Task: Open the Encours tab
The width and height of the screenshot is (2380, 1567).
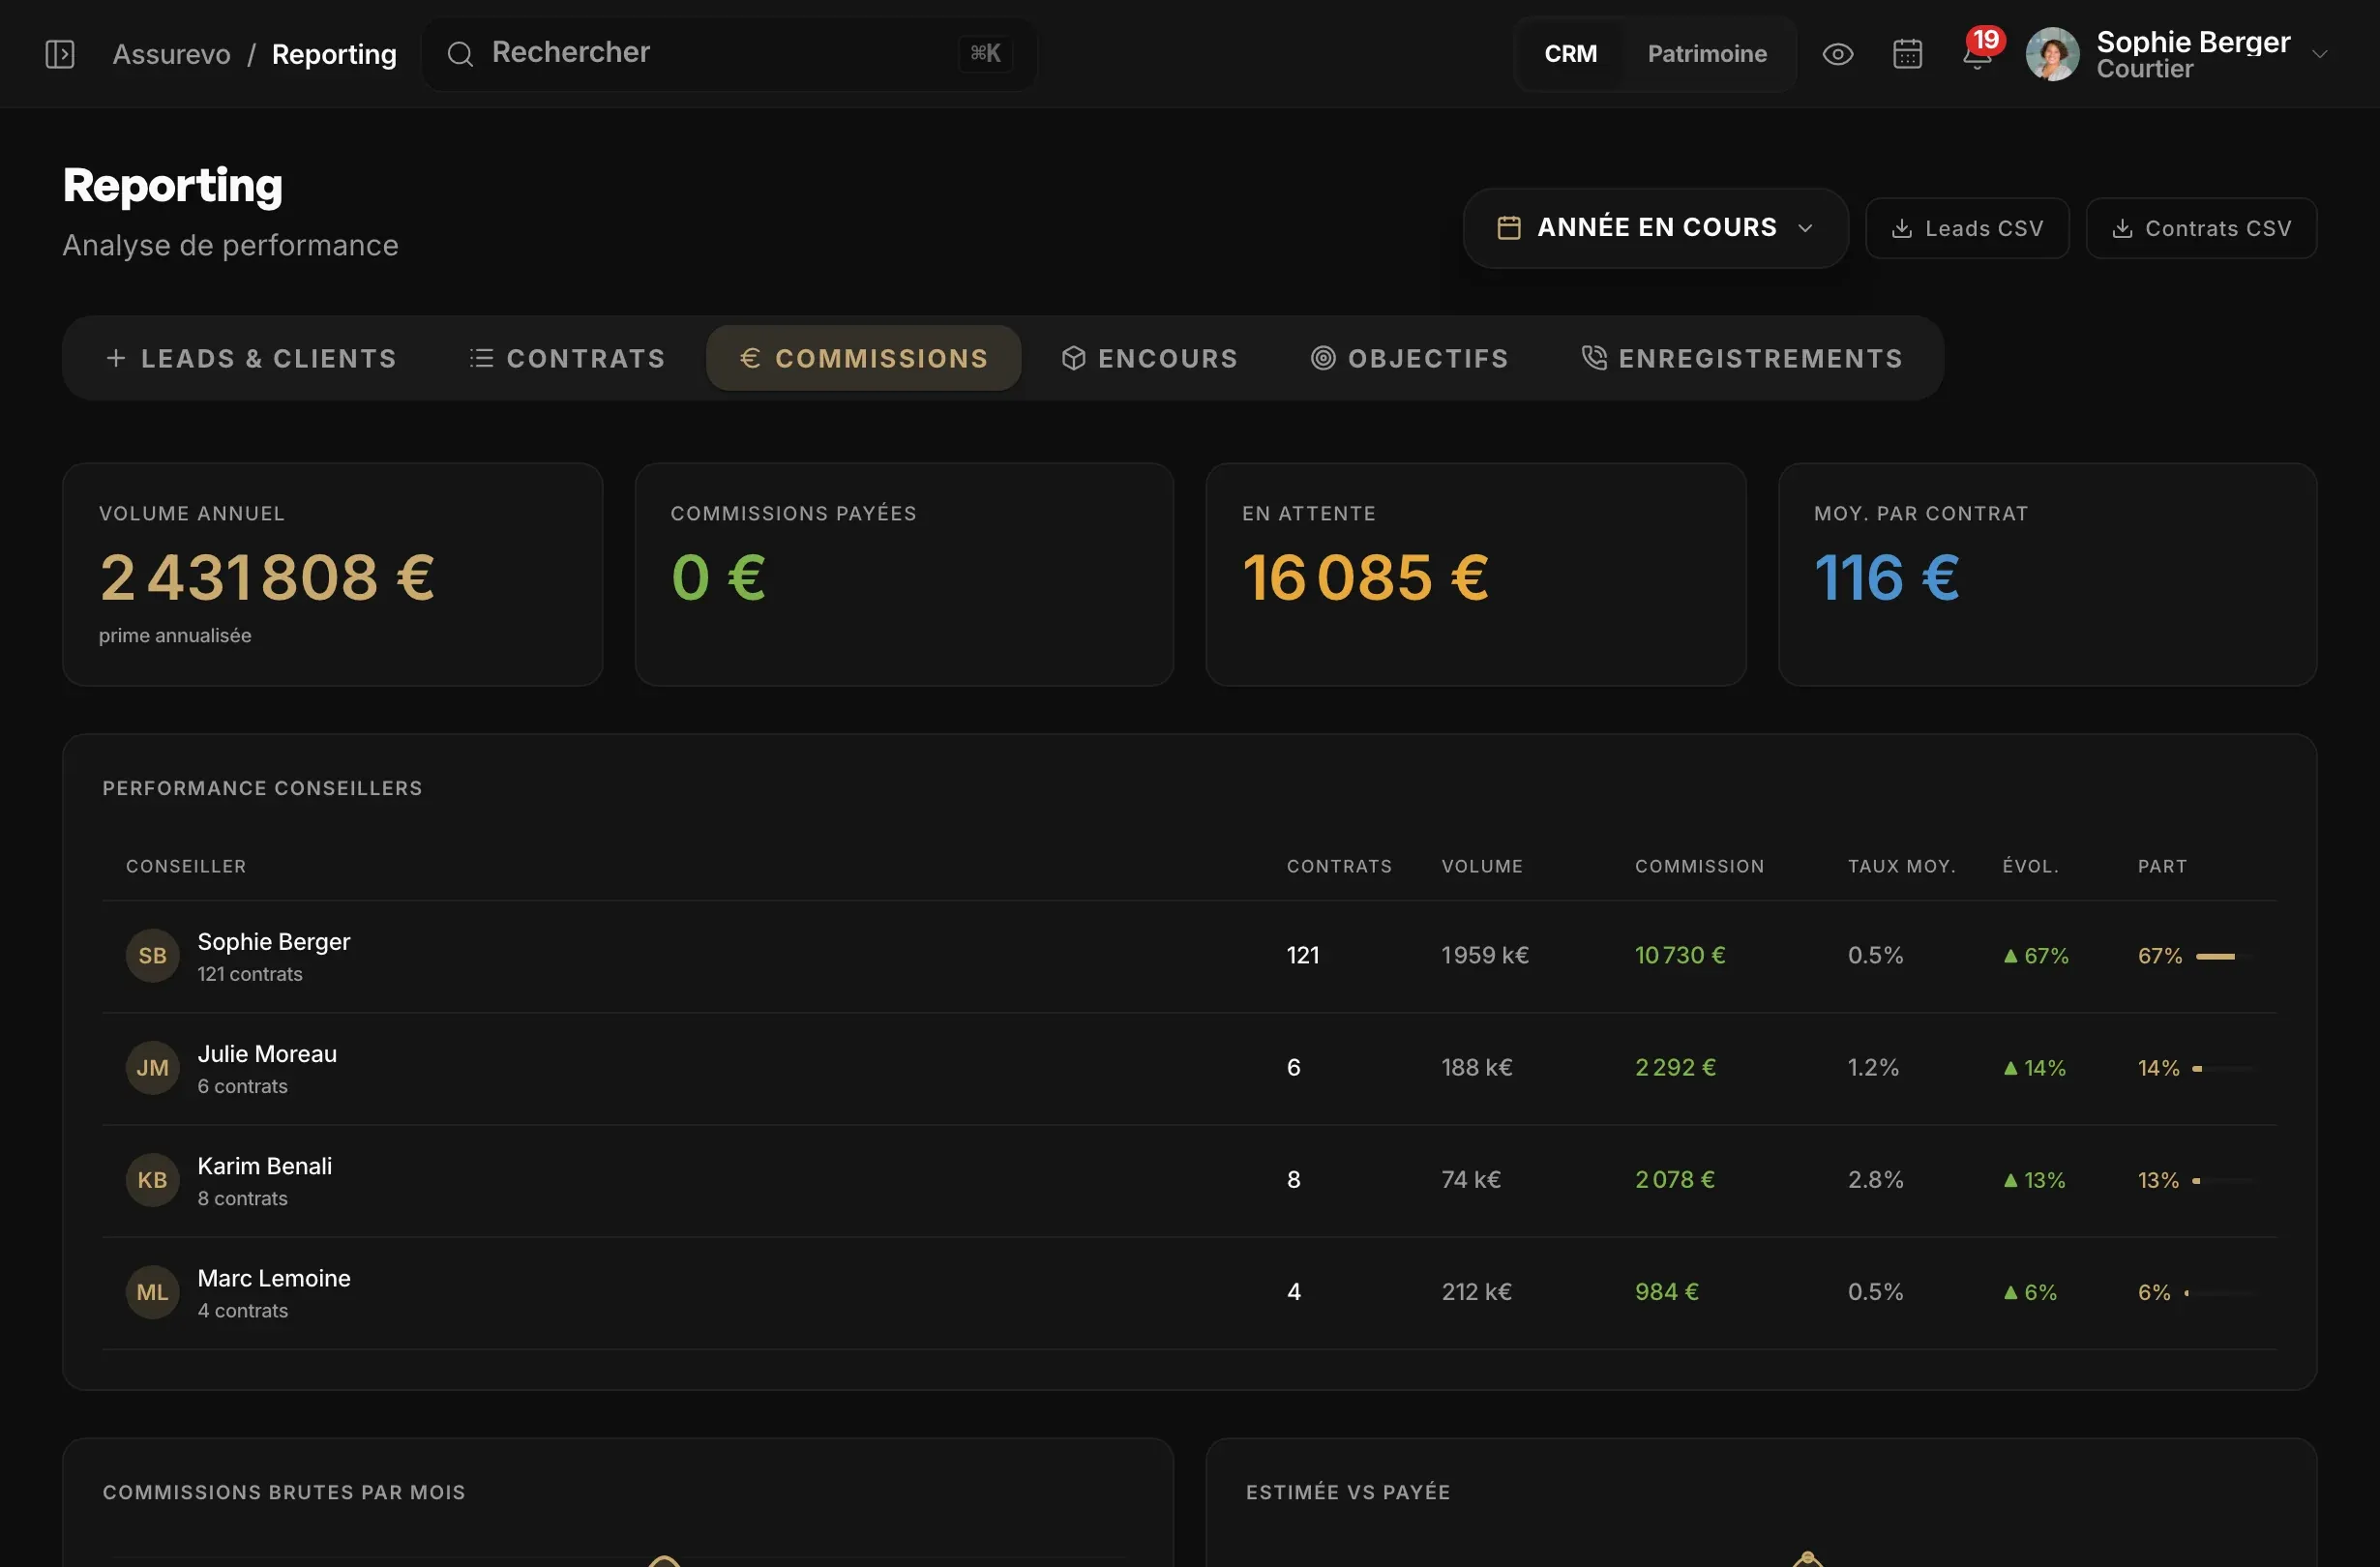Action: point(1149,358)
